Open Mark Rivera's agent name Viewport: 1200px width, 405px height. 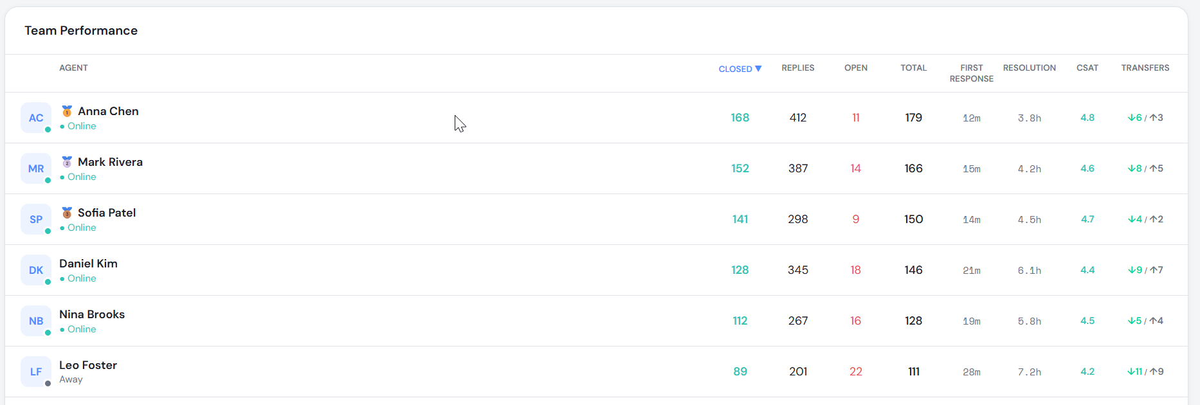(x=110, y=162)
